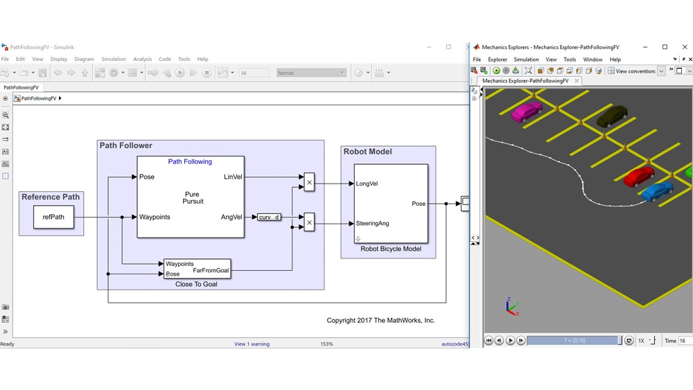Screen dimensions: 693x390
Task: Open the Library Browser icon
Action: [x=100, y=73]
